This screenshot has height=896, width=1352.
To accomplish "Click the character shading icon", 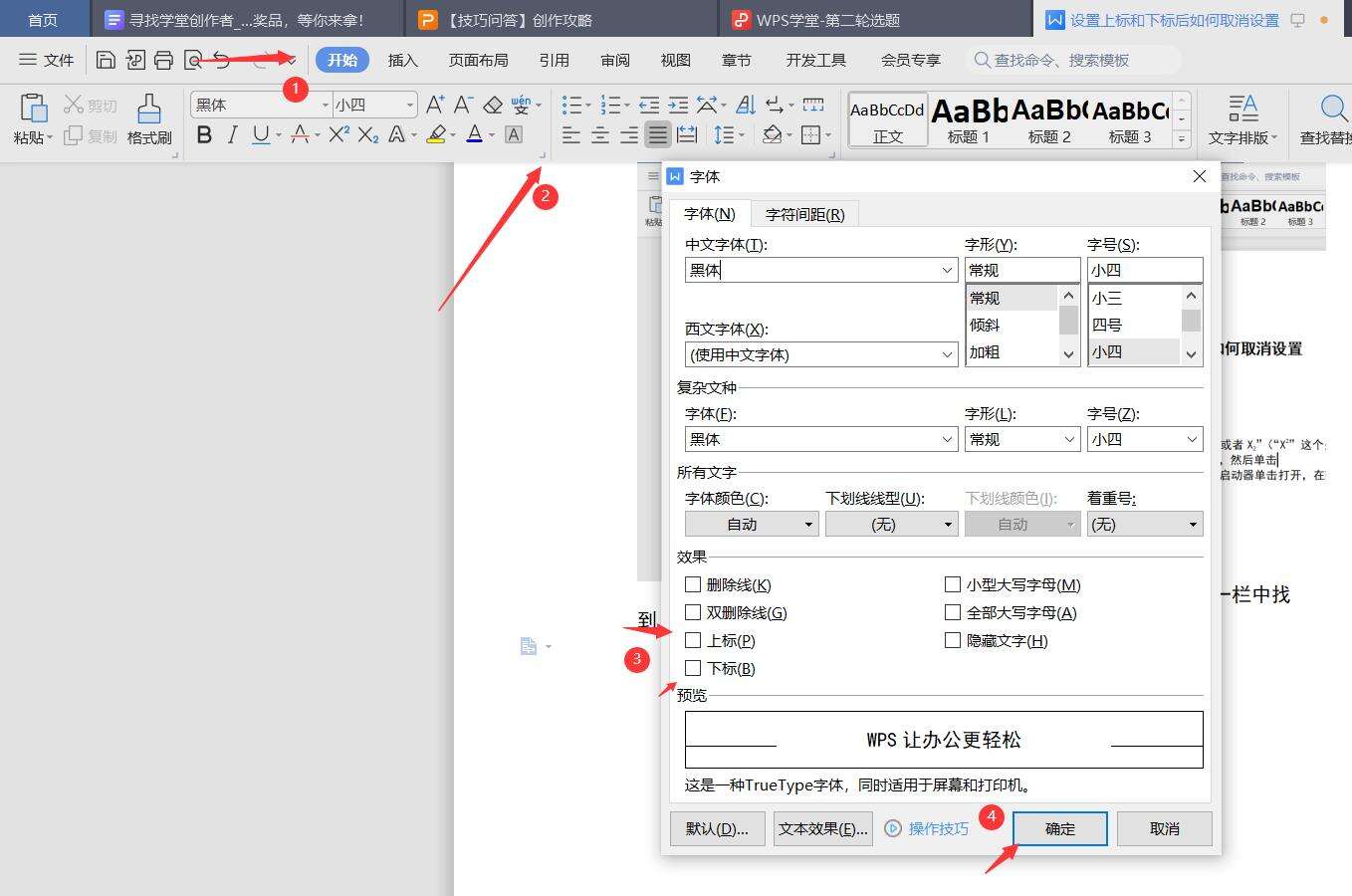I will [x=514, y=134].
